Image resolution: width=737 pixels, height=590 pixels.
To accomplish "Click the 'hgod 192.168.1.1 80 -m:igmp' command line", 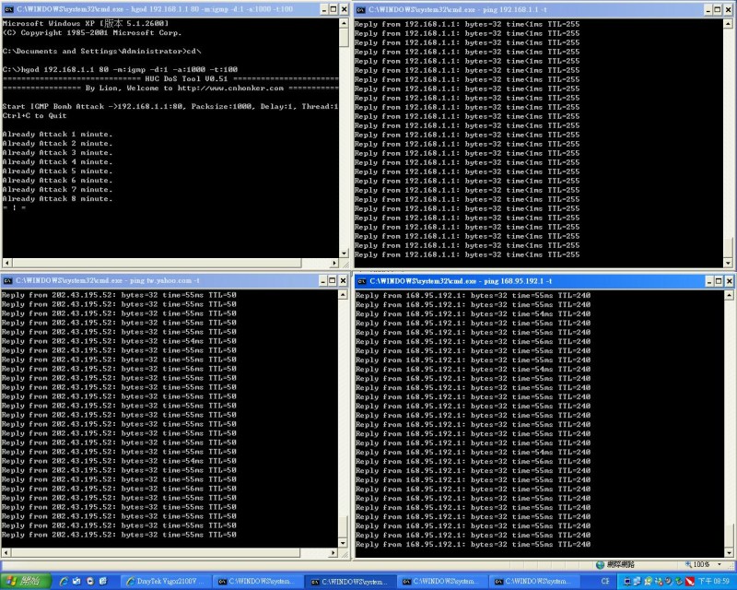I will (x=120, y=70).
